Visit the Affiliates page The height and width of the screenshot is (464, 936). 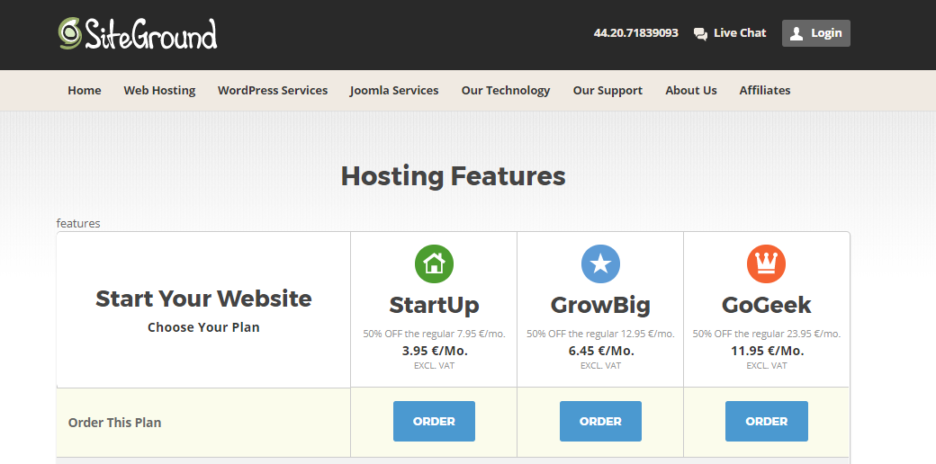pos(765,90)
